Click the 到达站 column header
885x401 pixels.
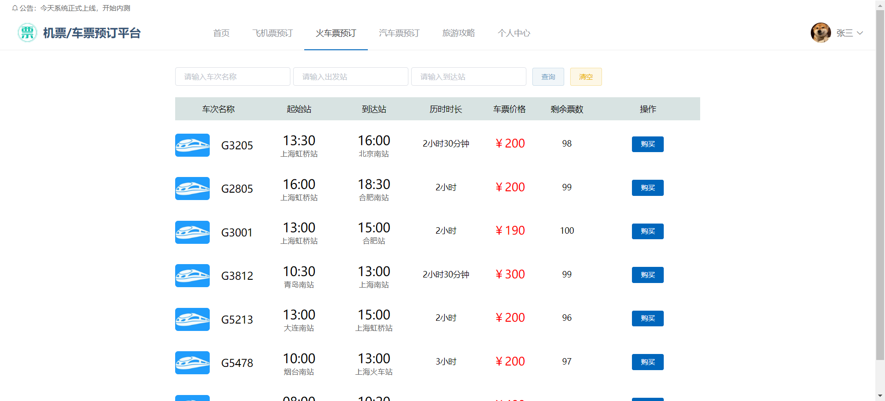point(374,109)
